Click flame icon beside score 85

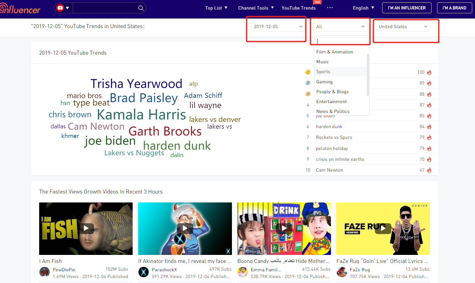pos(429,116)
